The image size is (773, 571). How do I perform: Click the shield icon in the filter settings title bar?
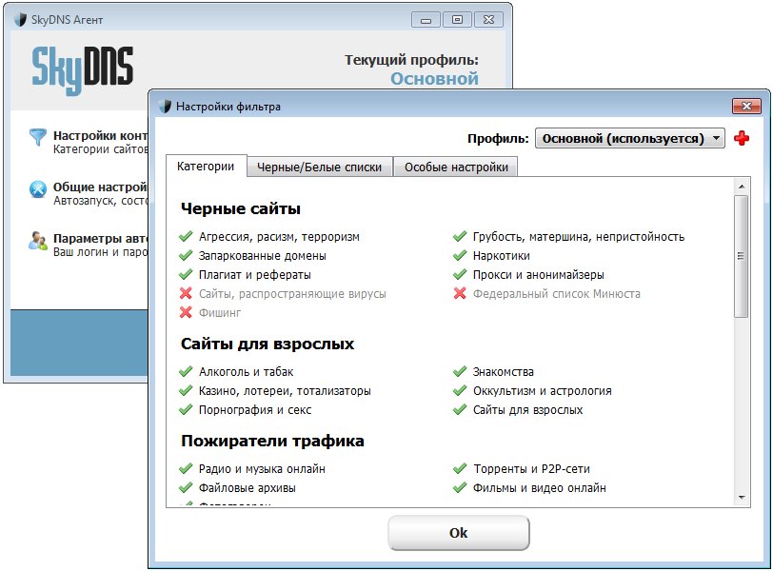coord(165,106)
